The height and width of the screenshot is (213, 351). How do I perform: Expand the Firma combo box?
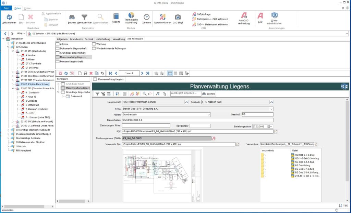(x=271, y=109)
